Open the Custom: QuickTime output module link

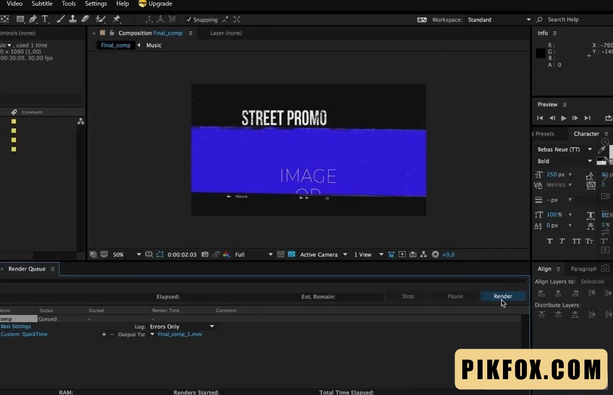(x=24, y=334)
